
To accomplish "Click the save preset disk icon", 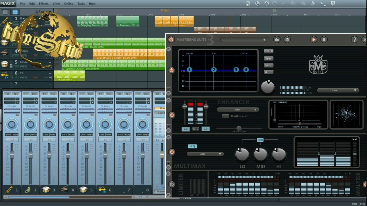I will [287, 40].
